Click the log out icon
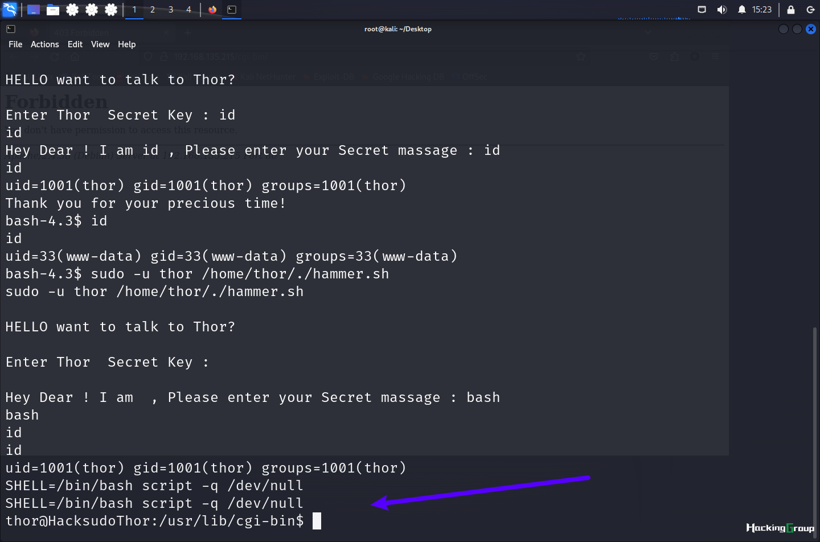 tap(810, 10)
